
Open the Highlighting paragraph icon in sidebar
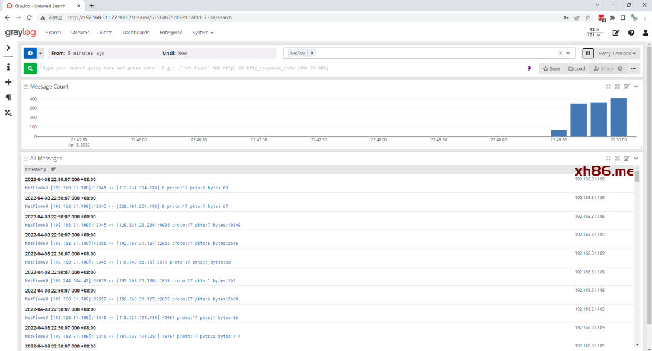tap(8, 97)
